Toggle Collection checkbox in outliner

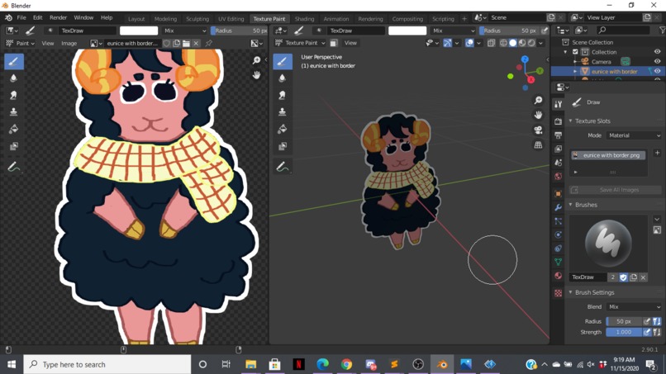point(576,52)
